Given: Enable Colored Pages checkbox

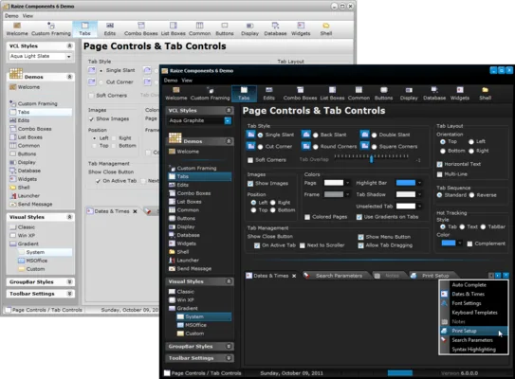Looking at the screenshot, I should coord(307,217).
